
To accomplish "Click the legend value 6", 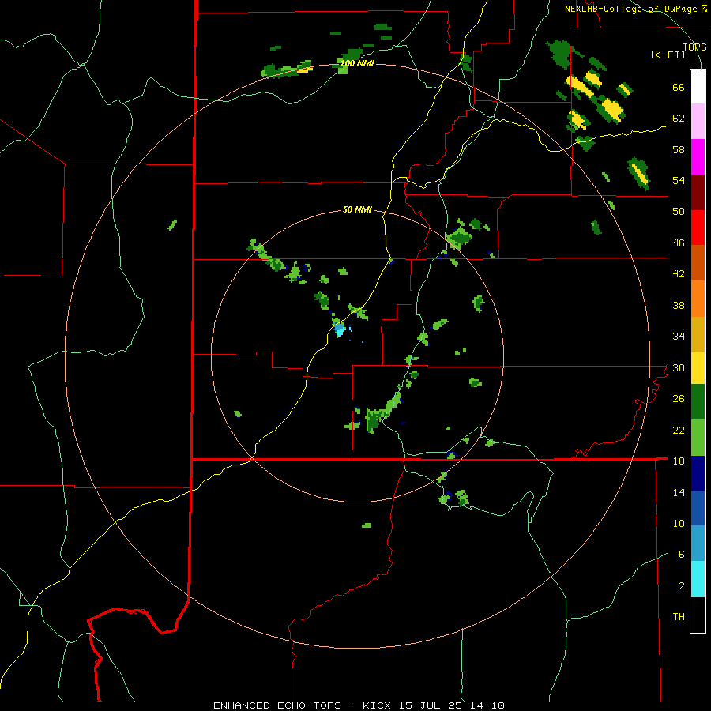I will [x=681, y=554].
